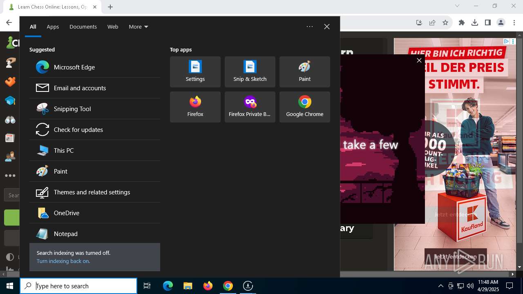523x294 pixels.
Task: Install app icon in address bar
Action: [419, 23]
